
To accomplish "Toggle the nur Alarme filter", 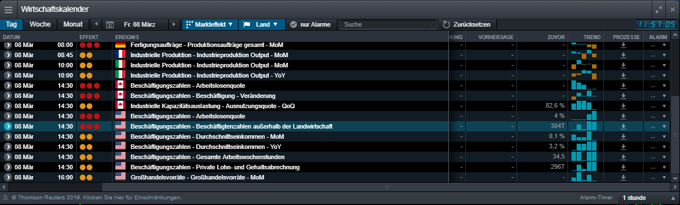I will coord(310,24).
